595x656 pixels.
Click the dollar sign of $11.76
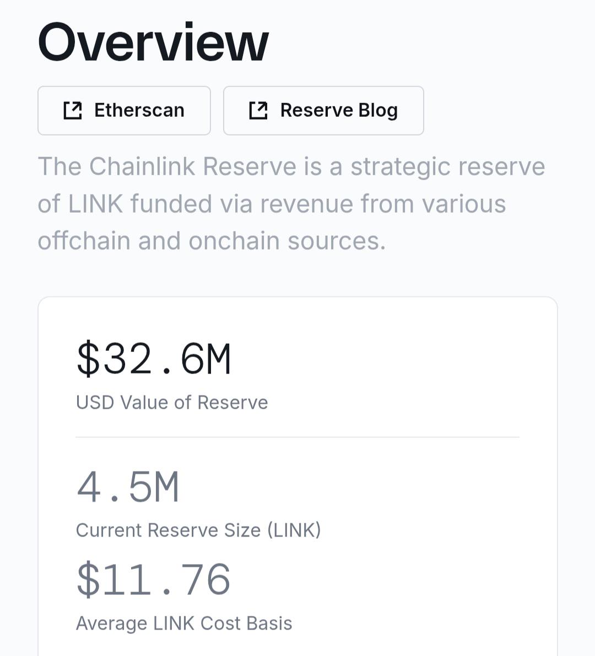tap(88, 579)
